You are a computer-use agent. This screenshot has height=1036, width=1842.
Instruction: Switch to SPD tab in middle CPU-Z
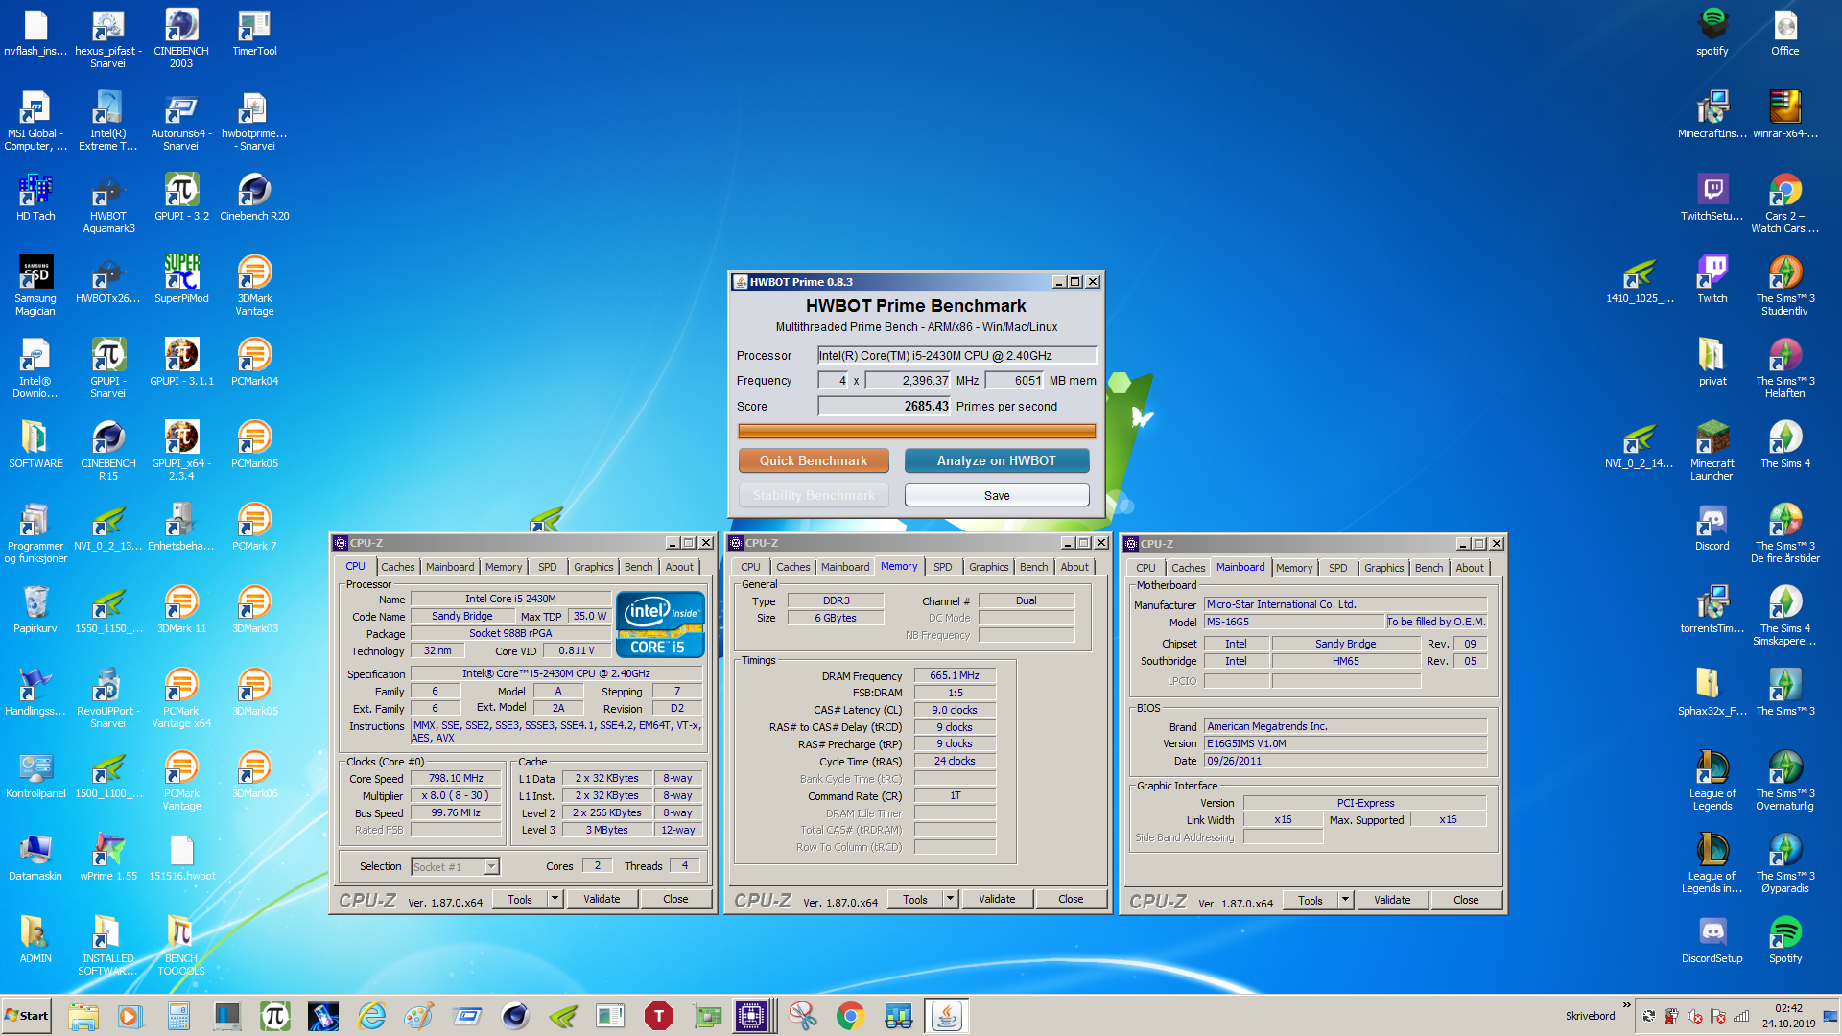942,567
